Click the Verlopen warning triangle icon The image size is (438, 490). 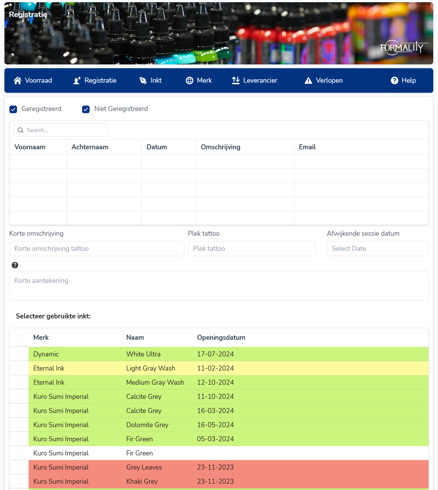click(x=308, y=81)
